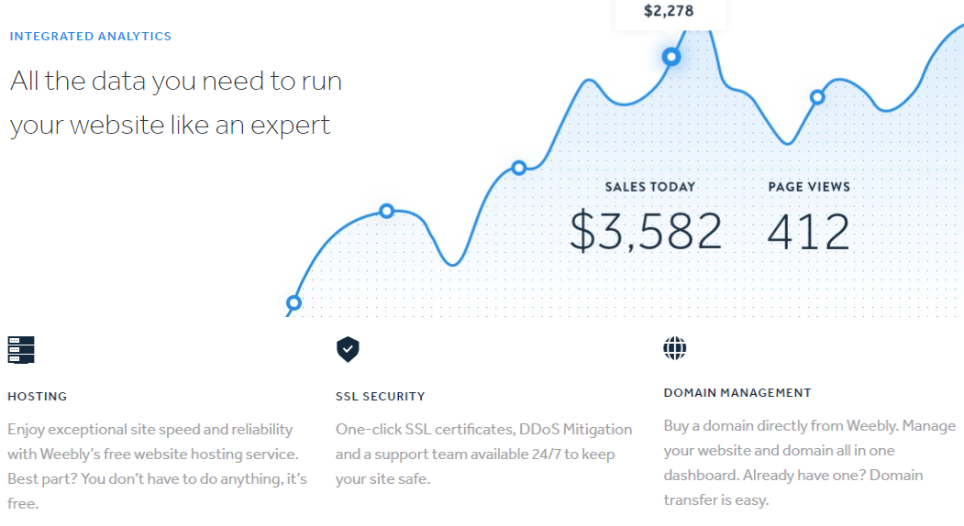Click the Hosting section heading
Viewport: 964px width, 526px height.
coord(38,397)
